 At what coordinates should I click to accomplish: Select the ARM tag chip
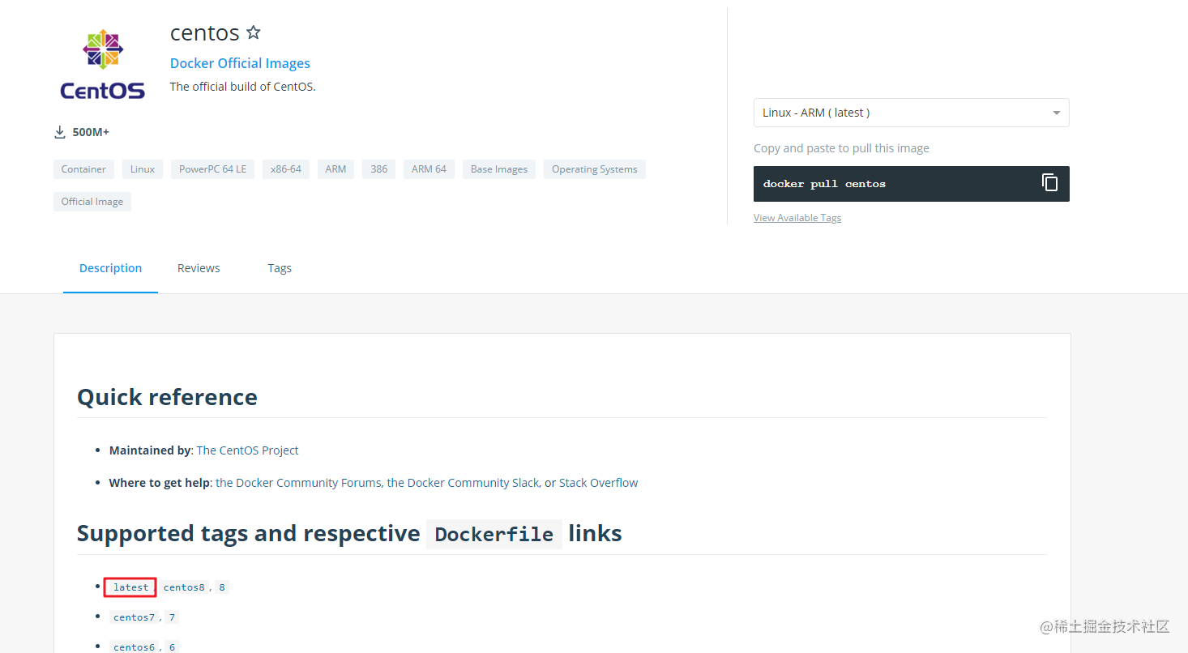(x=335, y=169)
